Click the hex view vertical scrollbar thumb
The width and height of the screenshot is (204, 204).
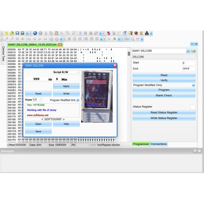click(x=129, y=53)
